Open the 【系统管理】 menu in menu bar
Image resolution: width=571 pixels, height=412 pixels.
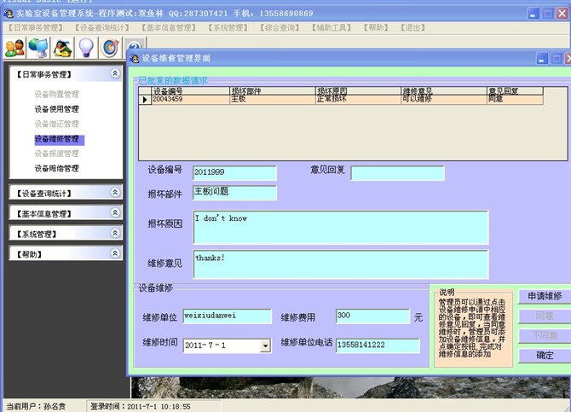(228, 27)
